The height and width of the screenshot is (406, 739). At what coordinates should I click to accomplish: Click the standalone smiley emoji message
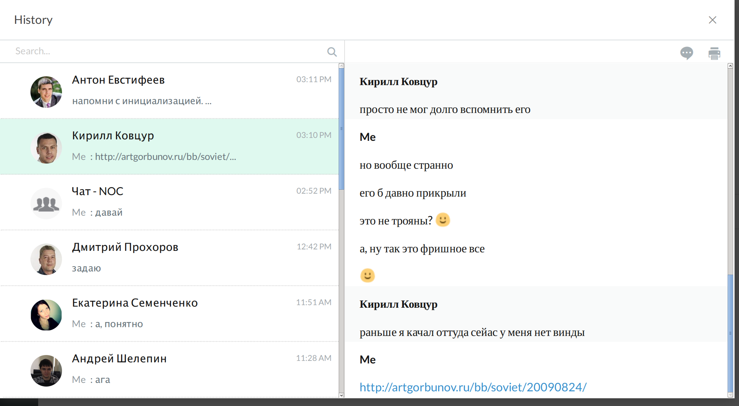pyautogui.click(x=367, y=275)
